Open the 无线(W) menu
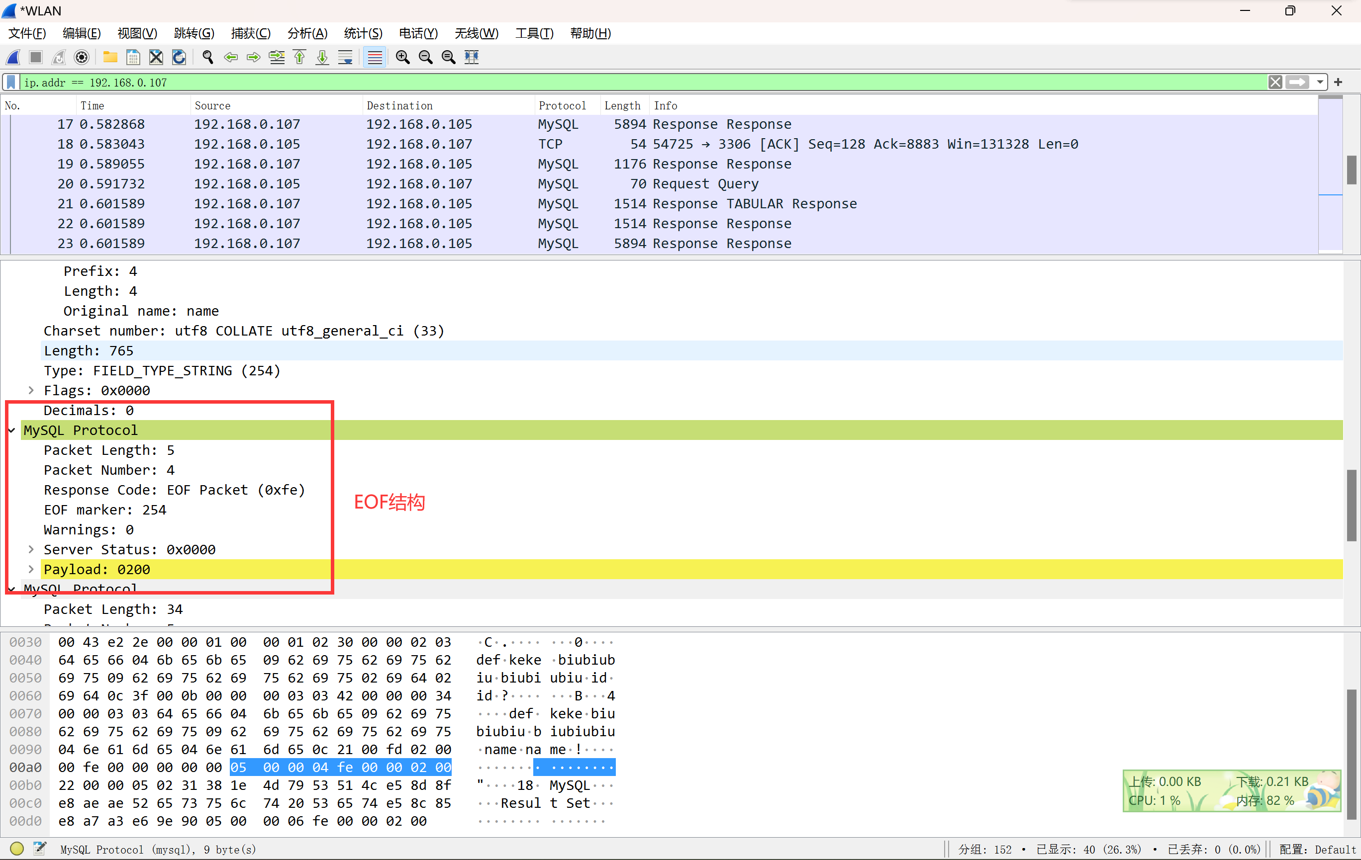This screenshot has height=860, width=1361. [x=477, y=33]
